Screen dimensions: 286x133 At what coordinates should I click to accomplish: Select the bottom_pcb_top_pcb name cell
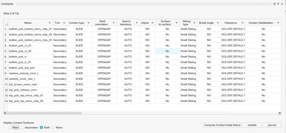click(x=30, y=68)
